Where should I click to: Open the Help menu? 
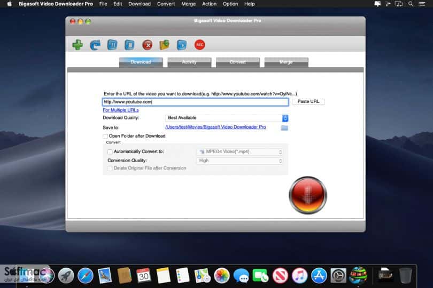pyautogui.click(x=249, y=4)
